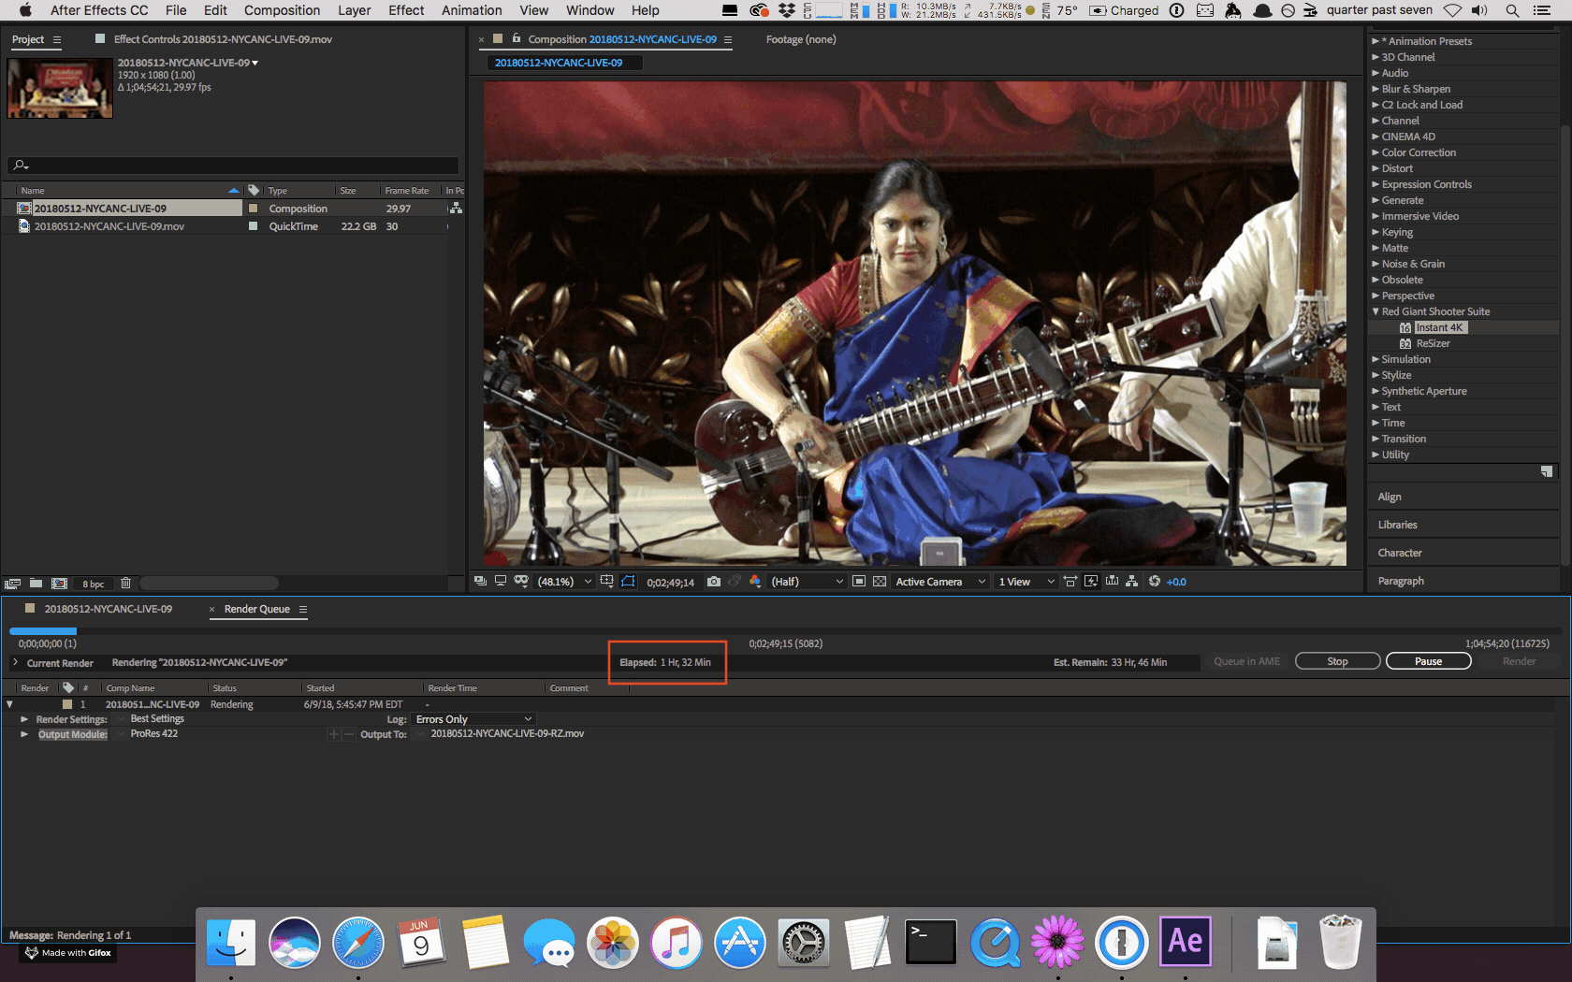
Task: Delete selected project item with trash icon
Action: tap(125, 584)
